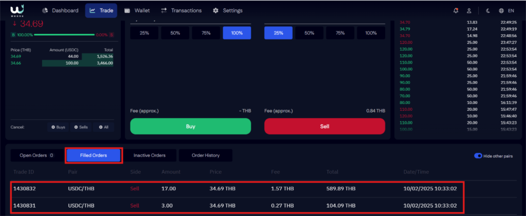Click the green Buy button
The width and height of the screenshot is (526, 216).
tap(191, 127)
